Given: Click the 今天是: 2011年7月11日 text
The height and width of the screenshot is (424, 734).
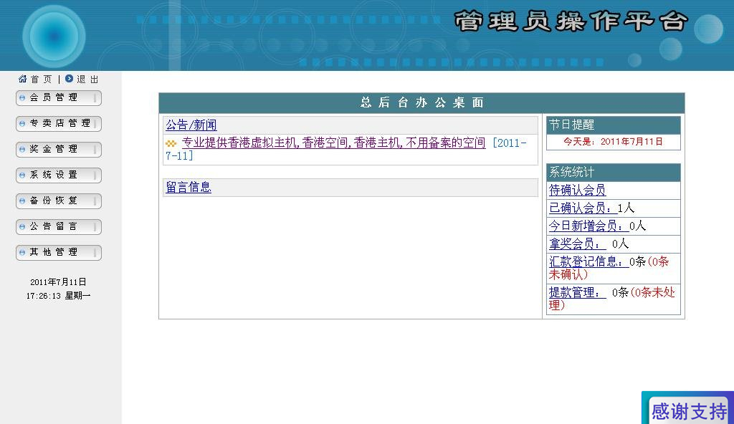Looking at the screenshot, I should 613,142.
